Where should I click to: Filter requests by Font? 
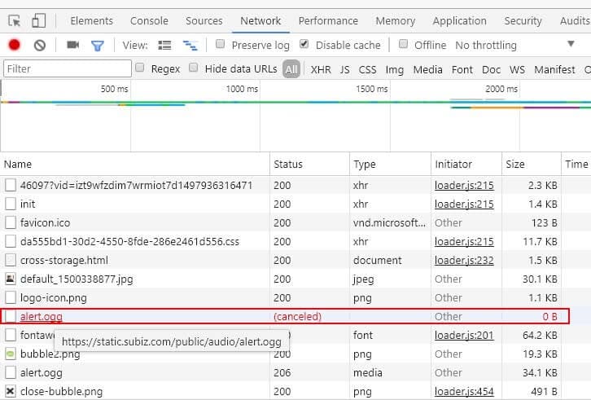[x=462, y=70]
